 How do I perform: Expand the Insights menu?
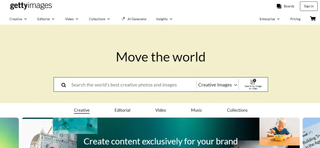pos(164,19)
